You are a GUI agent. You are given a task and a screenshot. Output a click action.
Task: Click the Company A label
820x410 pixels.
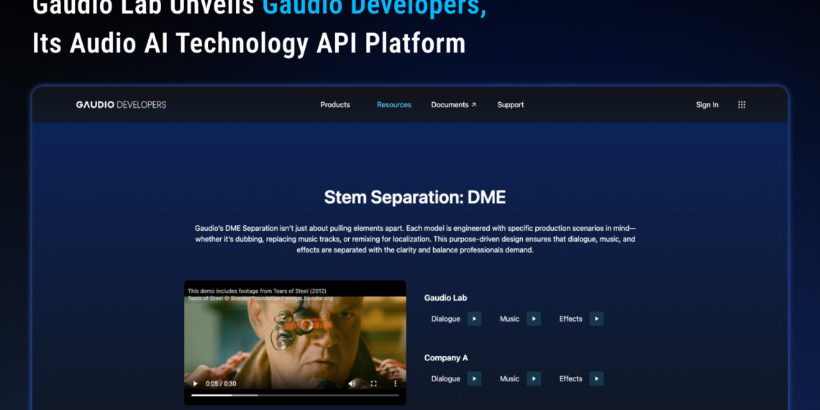coord(446,357)
